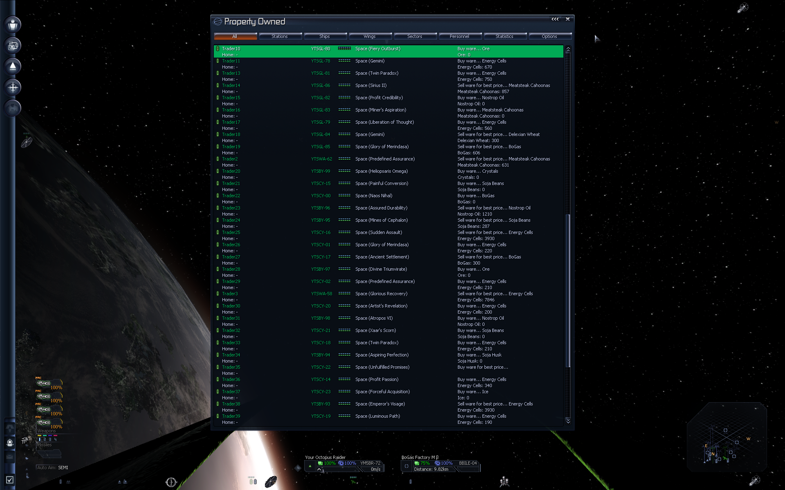Click the Property Owned window title icon

(x=218, y=22)
